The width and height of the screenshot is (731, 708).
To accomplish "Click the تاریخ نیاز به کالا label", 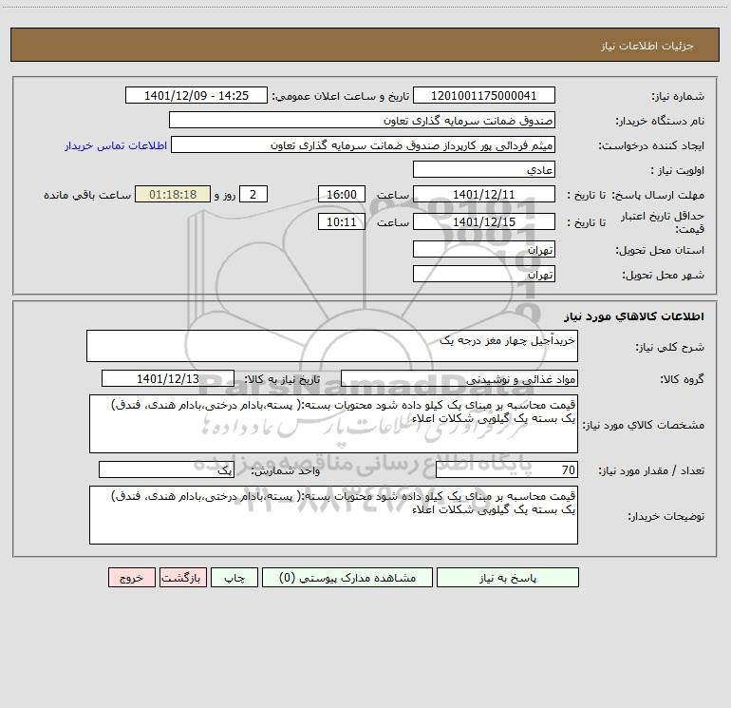I will click(283, 379).
